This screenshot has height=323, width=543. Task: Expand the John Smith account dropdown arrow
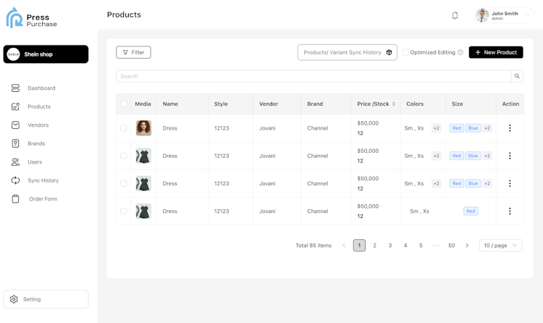528,15
